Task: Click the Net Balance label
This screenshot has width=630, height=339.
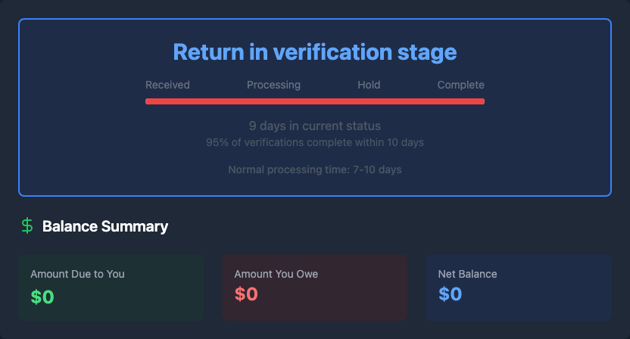Action: [x=467, y=274]
